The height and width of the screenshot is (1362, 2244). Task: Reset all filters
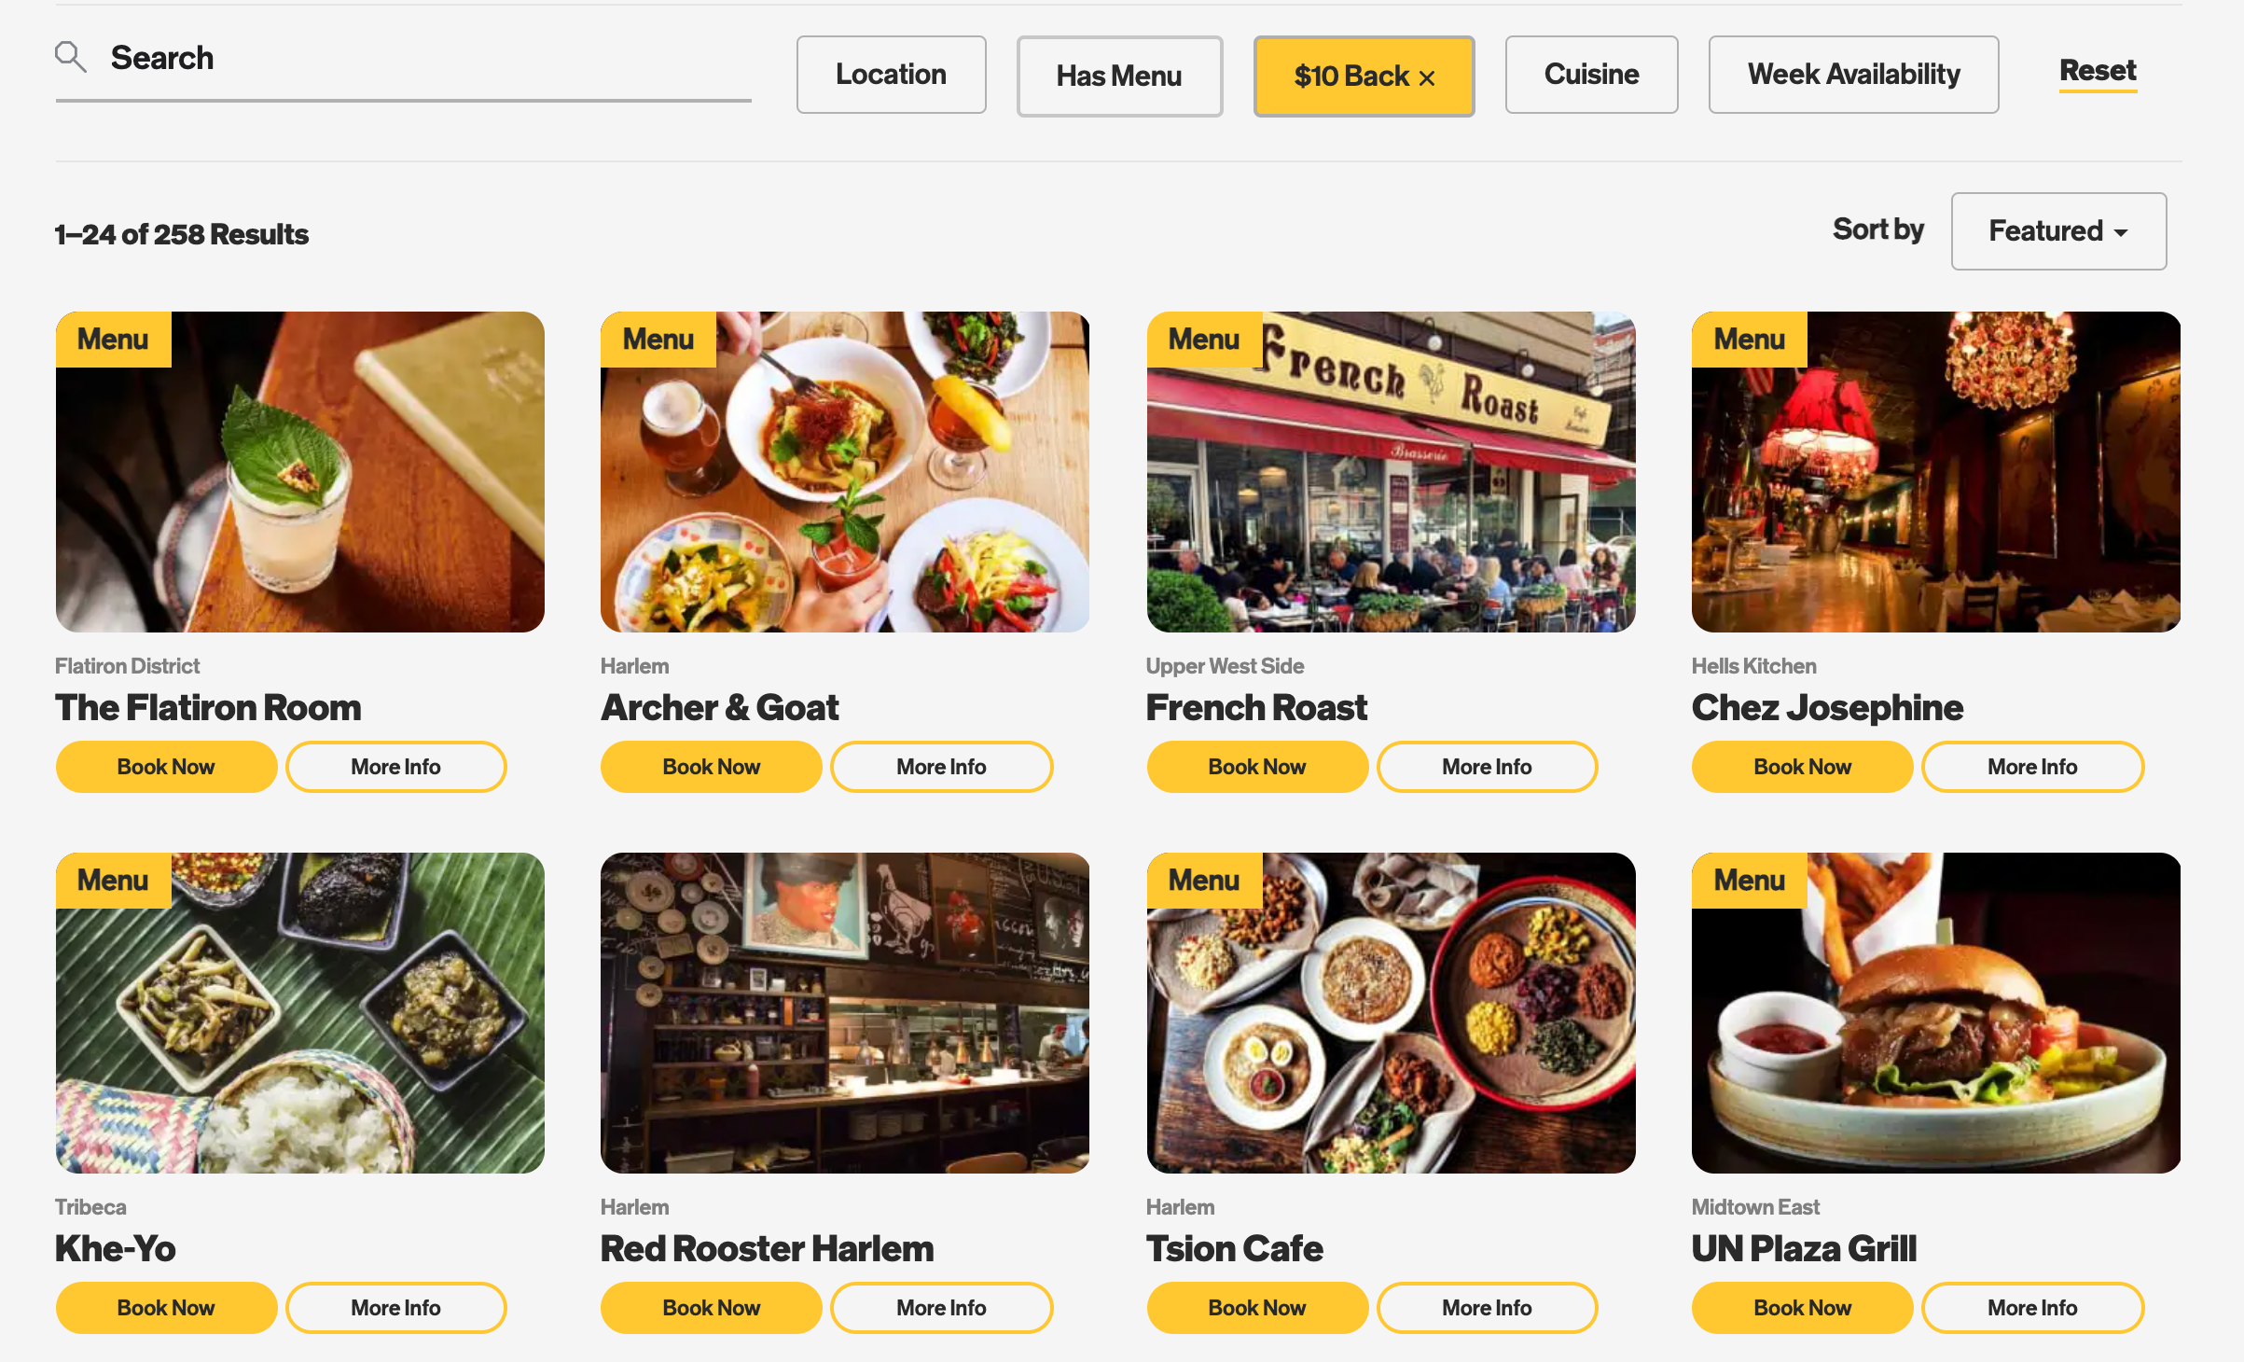[x=2098, y=71]
